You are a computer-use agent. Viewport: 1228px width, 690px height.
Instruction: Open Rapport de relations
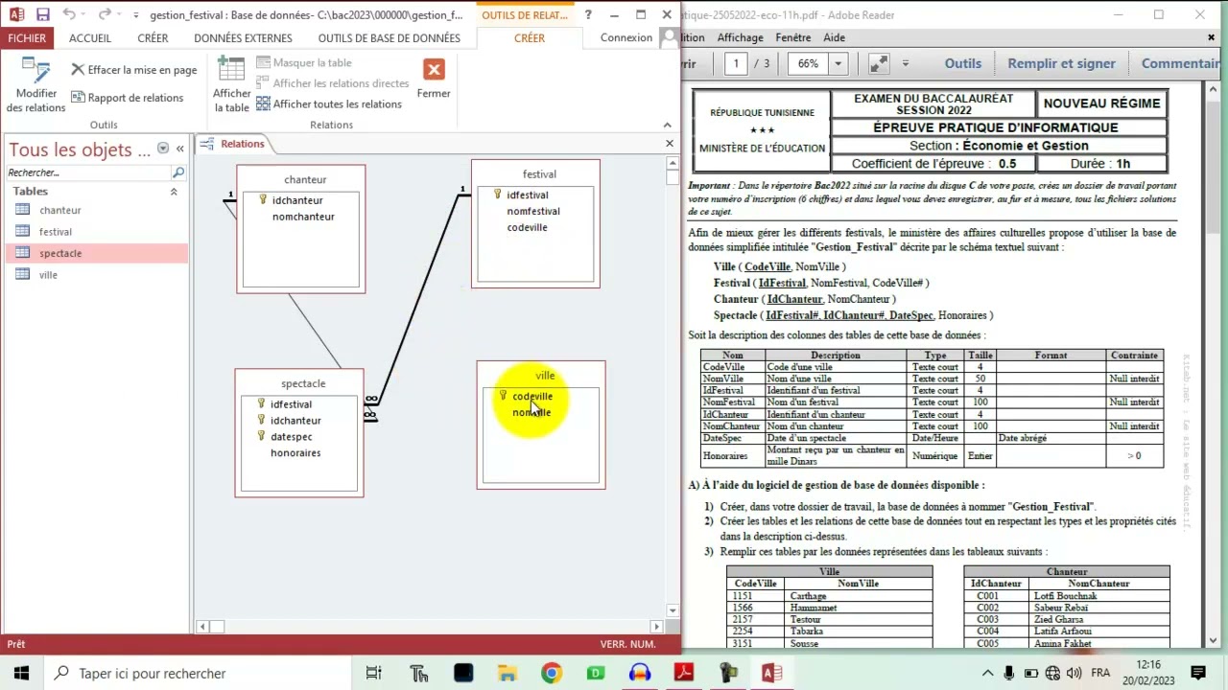tap(128, 98)
